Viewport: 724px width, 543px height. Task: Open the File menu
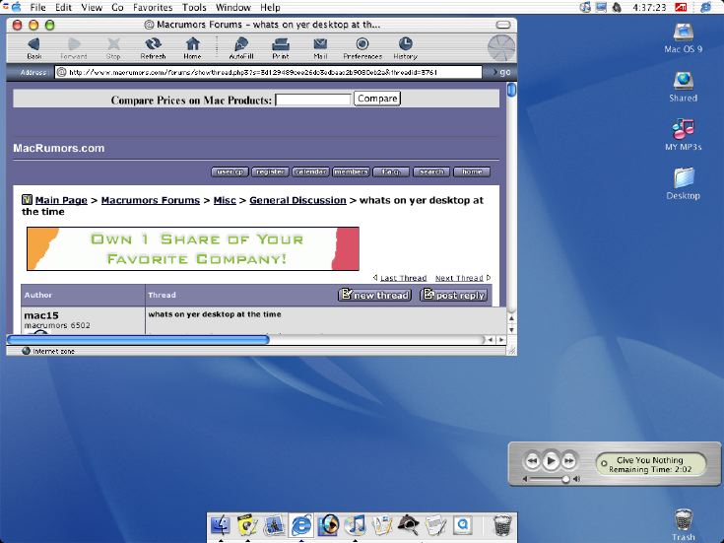click(x=37, y=8)
